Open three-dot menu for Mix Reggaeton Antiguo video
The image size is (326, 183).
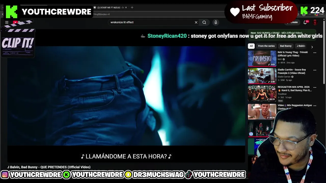315,106
